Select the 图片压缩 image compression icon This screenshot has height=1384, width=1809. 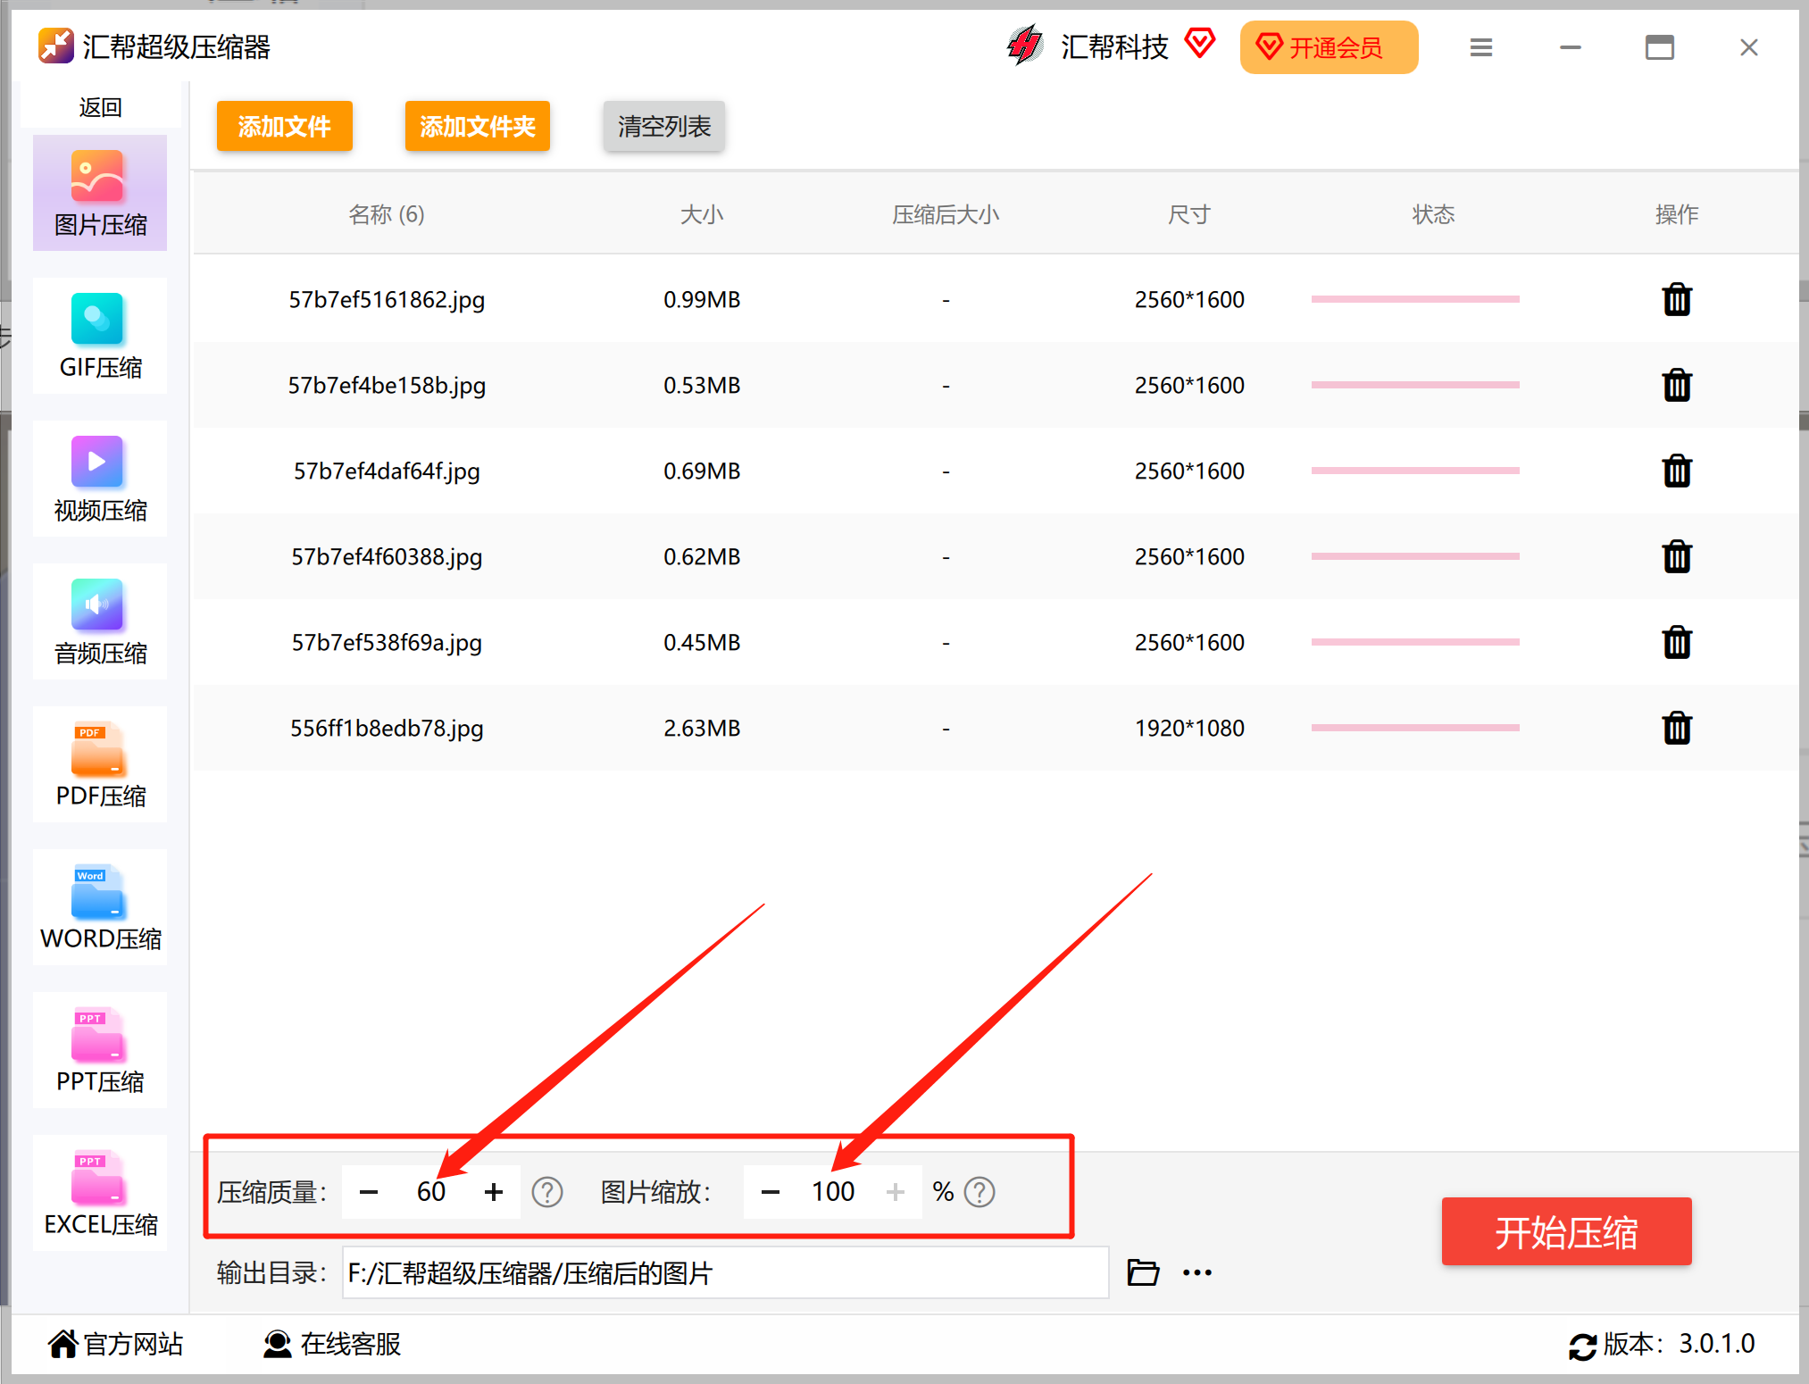(x=97, y=176)
